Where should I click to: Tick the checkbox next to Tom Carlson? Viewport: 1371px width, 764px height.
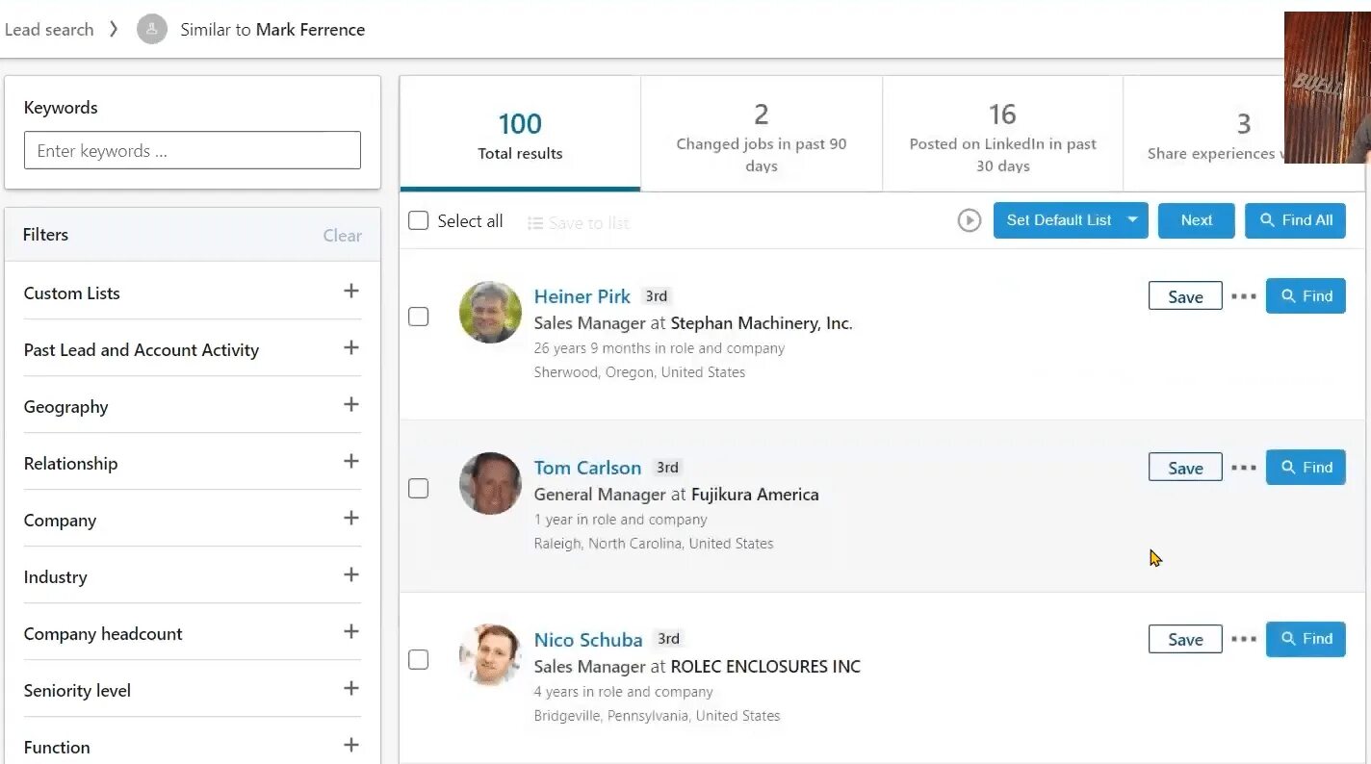click(x=418, y=488)
